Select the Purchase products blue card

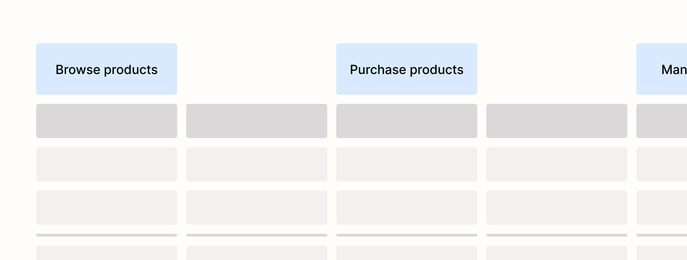[407, 69]
